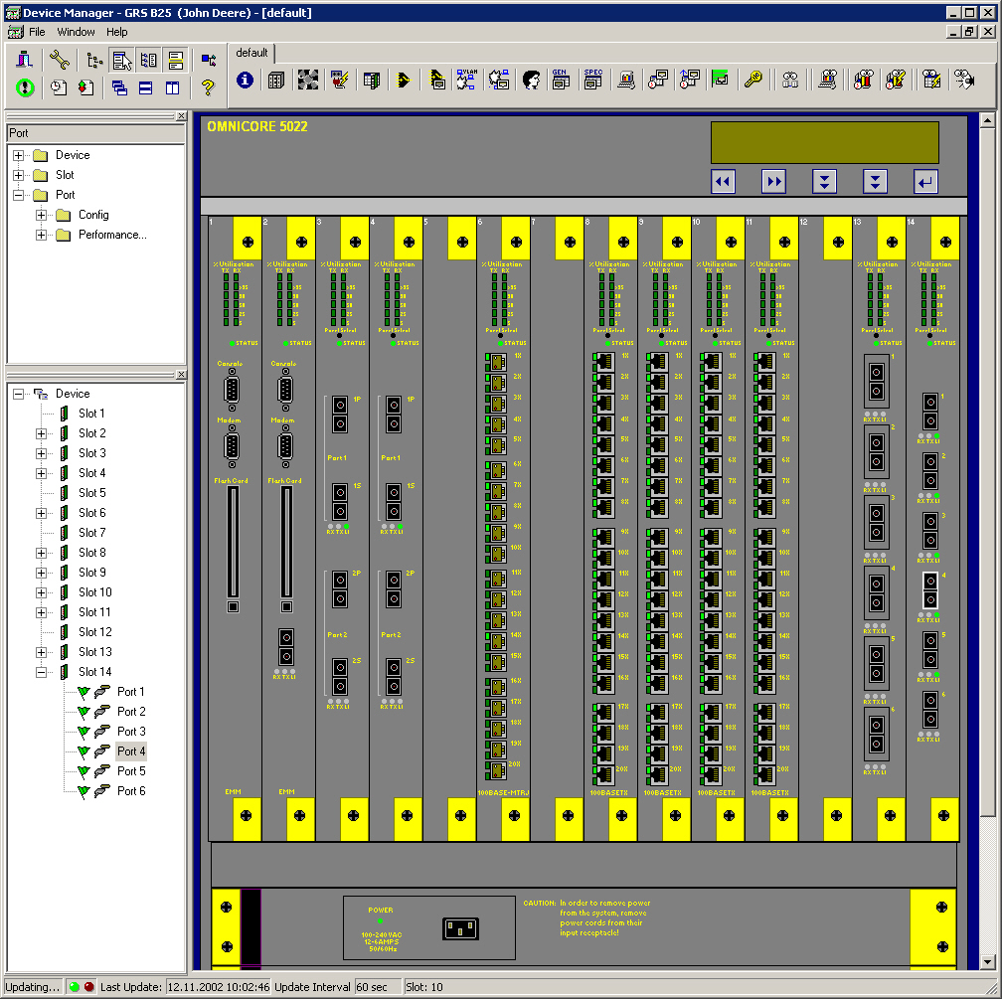This screenshot has height=999, width=1002.
Task: Click the VLAN toolbar icon
Action: click(x=466, y=81)
